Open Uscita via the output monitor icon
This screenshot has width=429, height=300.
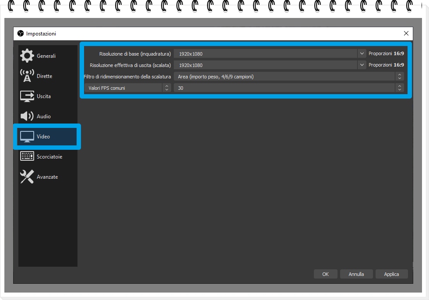click(x=27, y=96)
